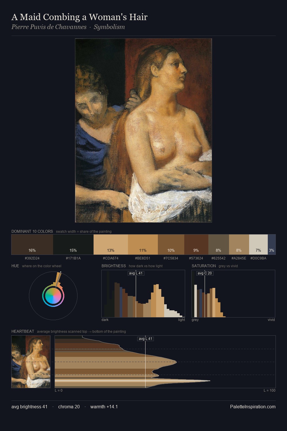Click the 'warmth +14.1' footer stat

[104, 407]
